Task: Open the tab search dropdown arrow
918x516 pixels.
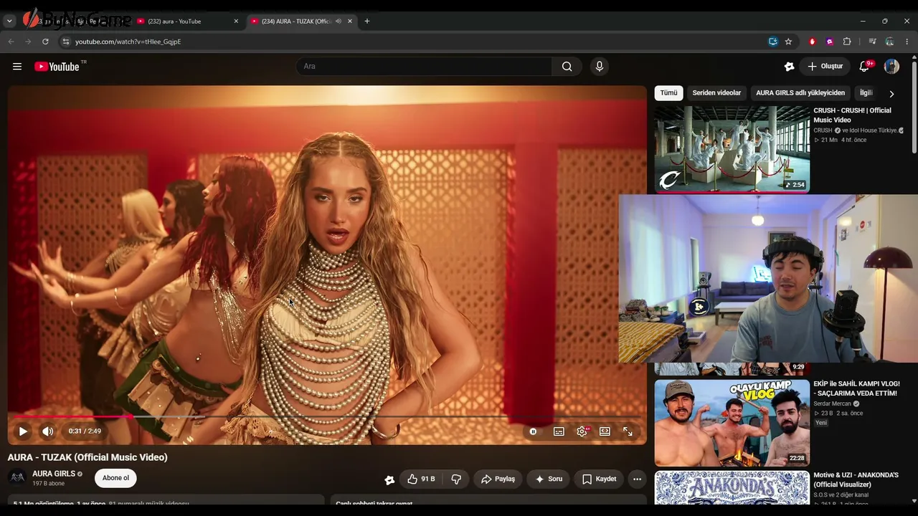Action: (9, 21)
